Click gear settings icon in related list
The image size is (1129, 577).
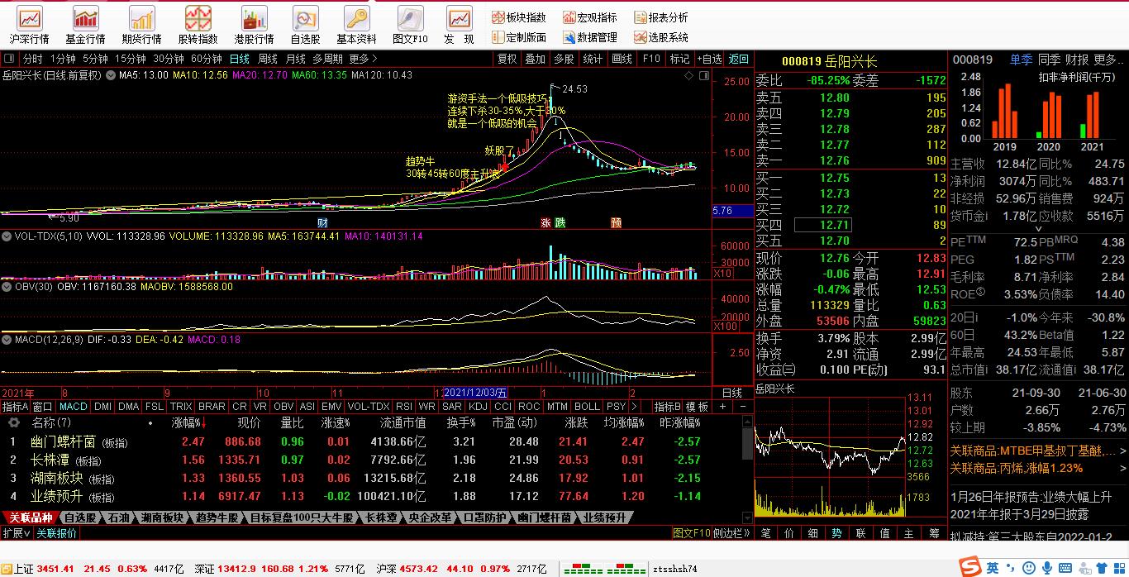[13, 422]
